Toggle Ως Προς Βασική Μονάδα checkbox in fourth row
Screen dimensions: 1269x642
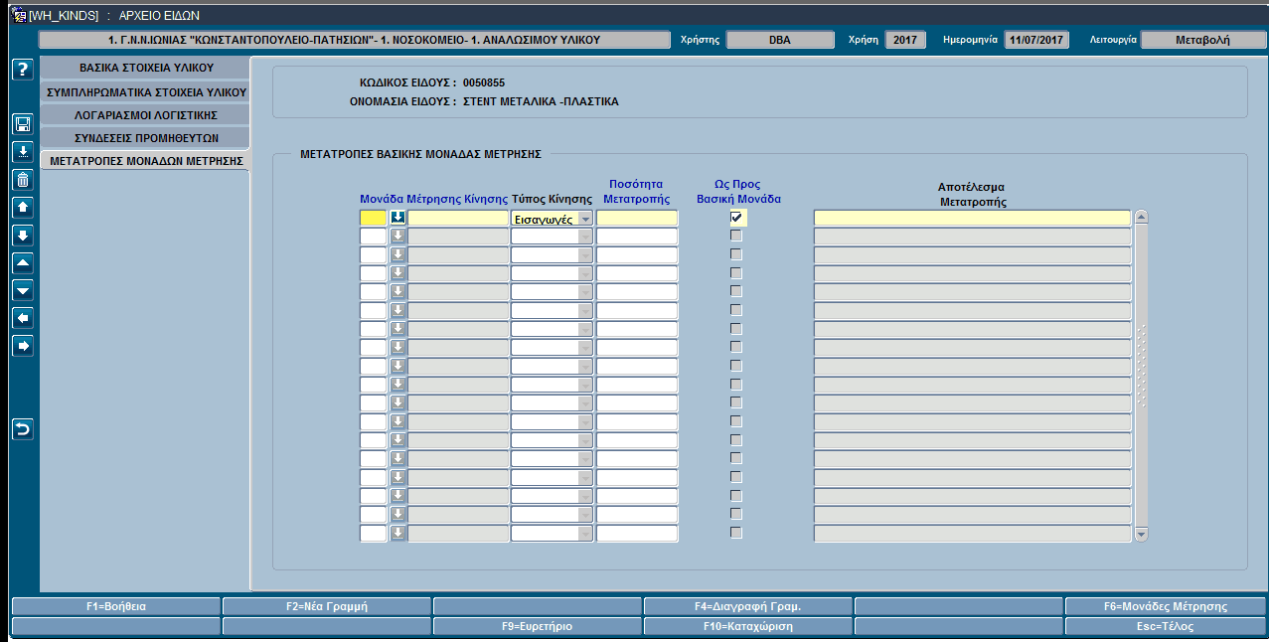(x=736, y=273)
